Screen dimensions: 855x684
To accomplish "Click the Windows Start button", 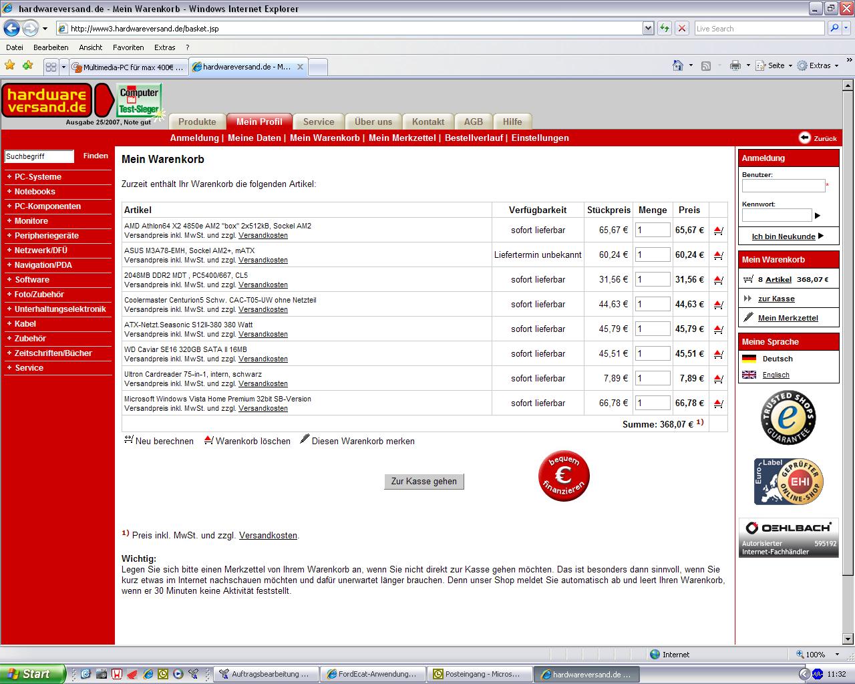I will click(x=32, y=674).
